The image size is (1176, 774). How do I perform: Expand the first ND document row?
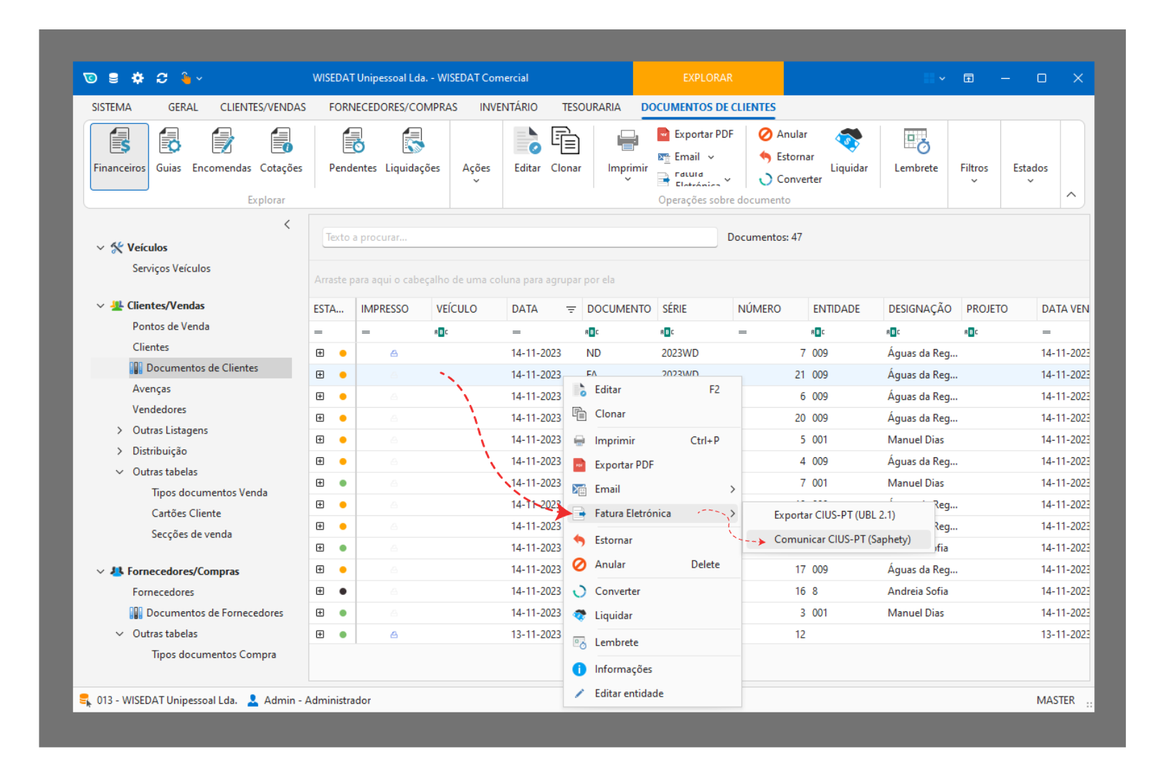tap(320, 353)
